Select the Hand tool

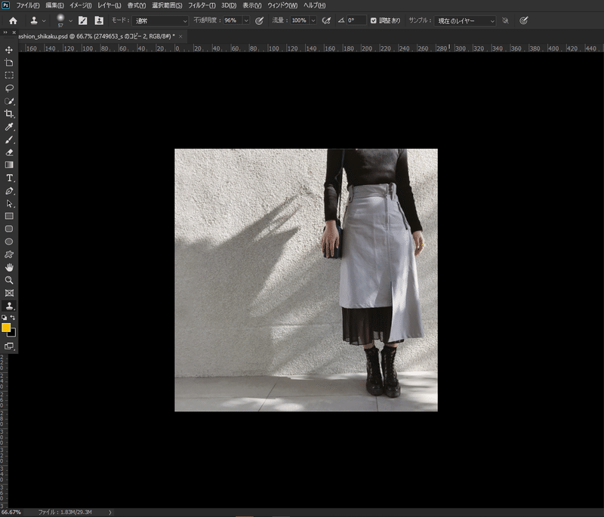(x=9, y=267)
